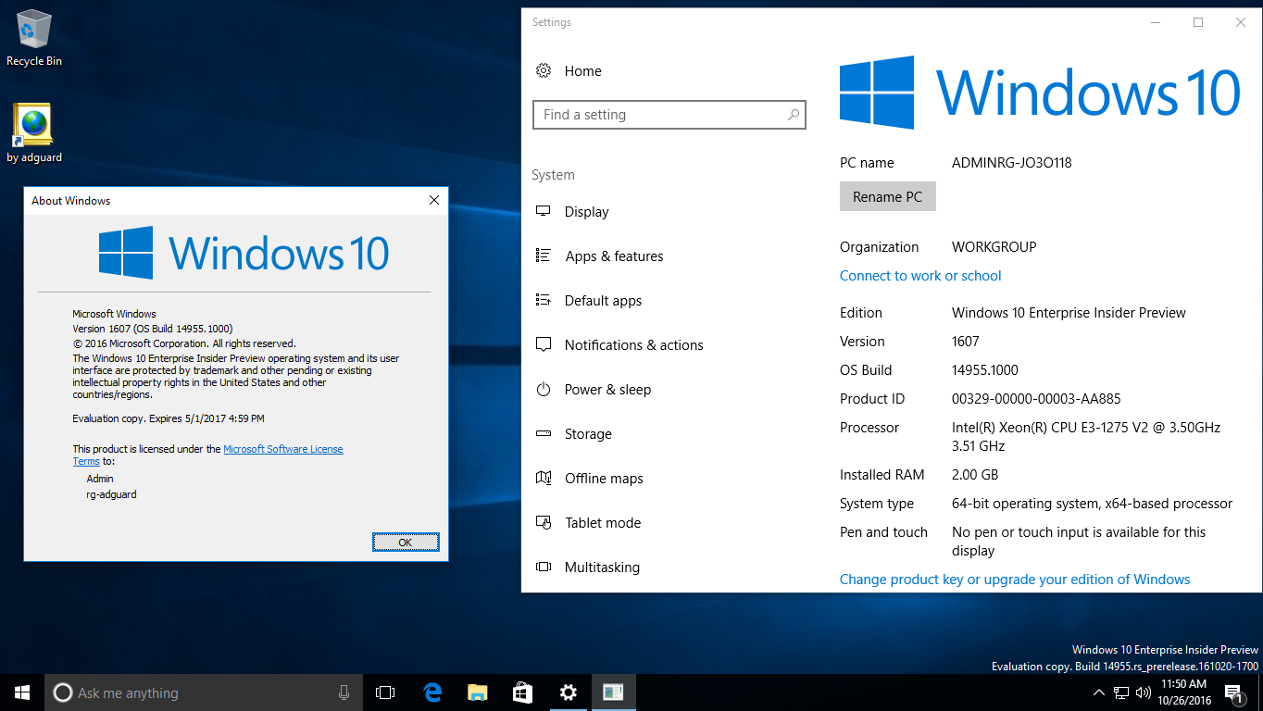Select Multitasking
1263x711 pixels.
point(602,568)
